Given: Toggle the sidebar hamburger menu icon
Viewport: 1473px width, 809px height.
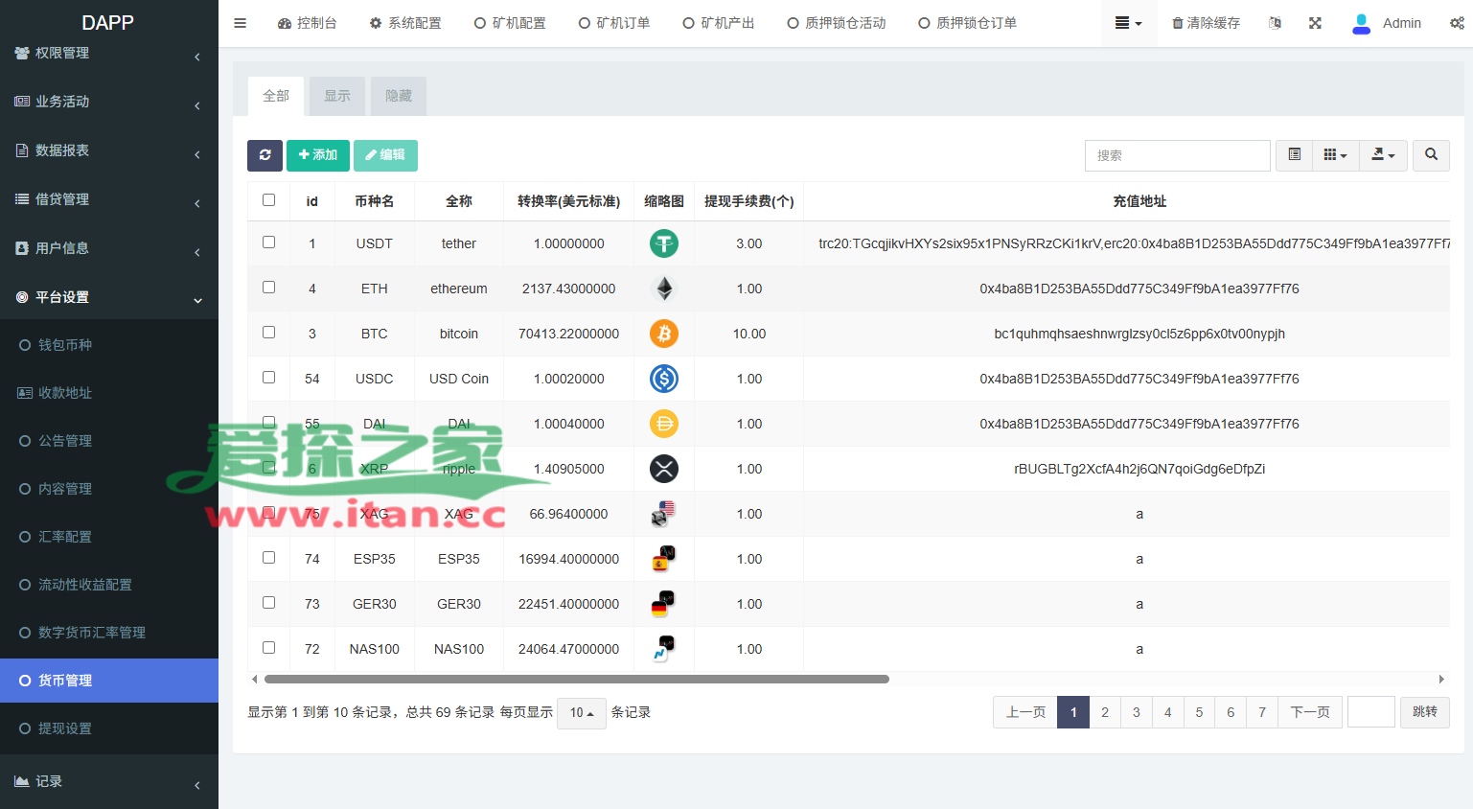Looking at the screenshot, I should [241, 23].
